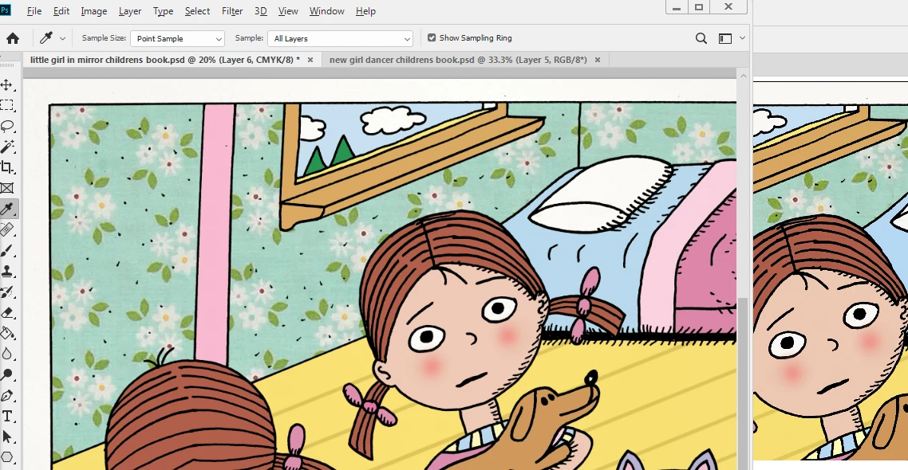Select the Pen tool
Screen dimensions: 908x470
point(7,395)
